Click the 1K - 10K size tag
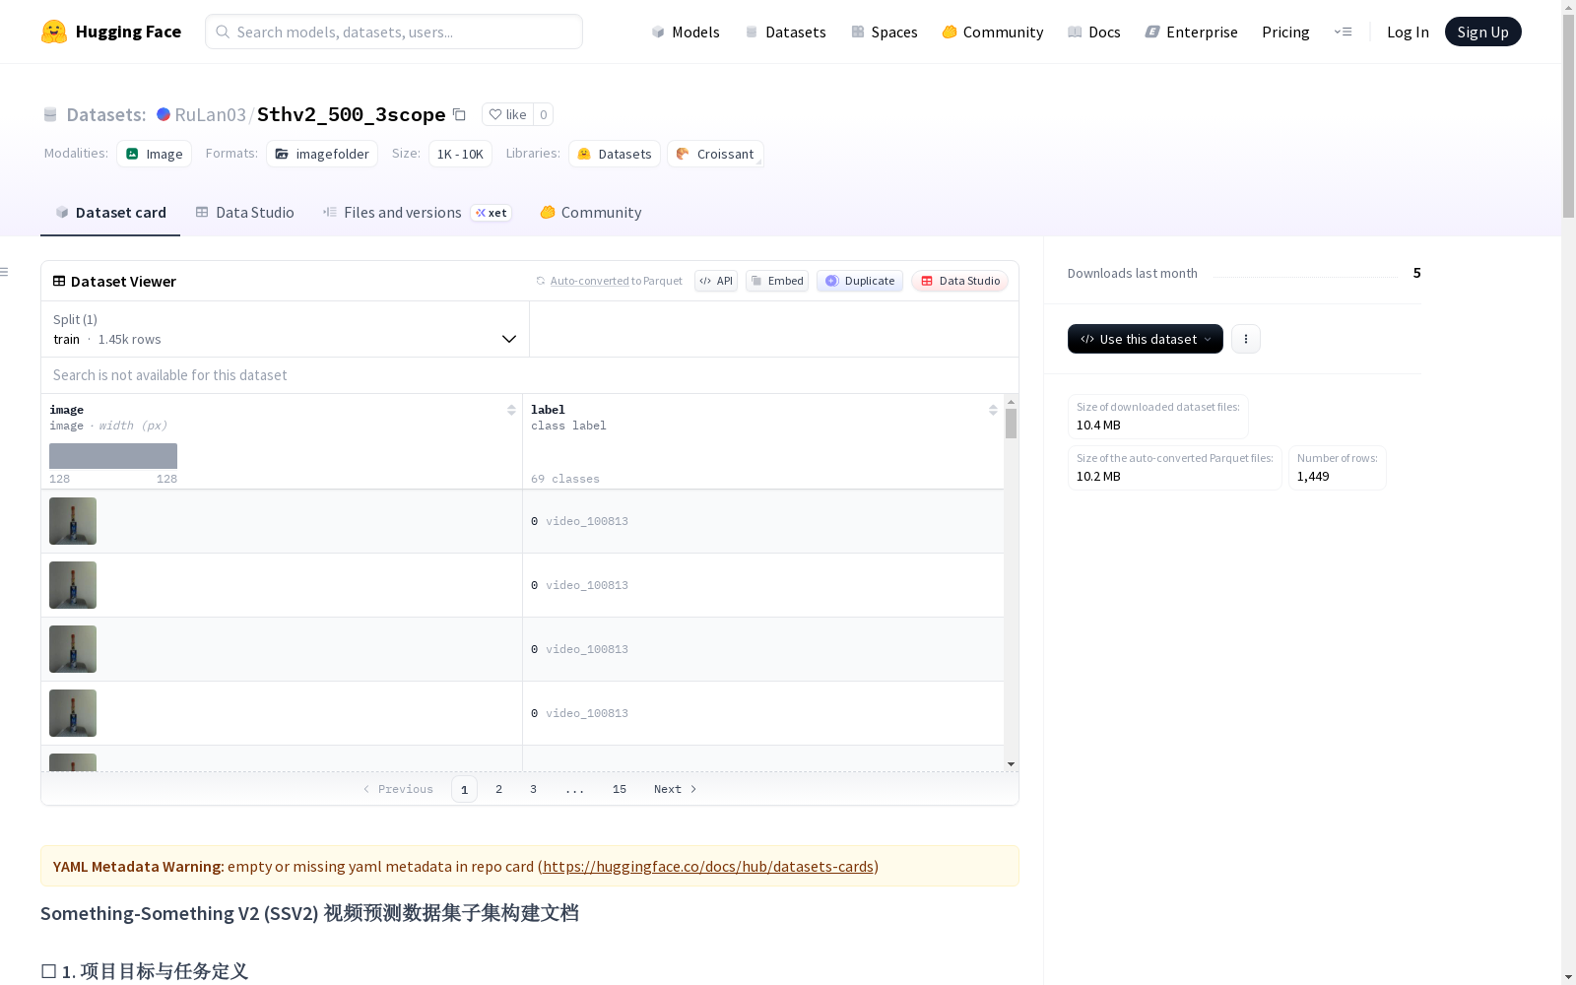1576x985 pixels. [x=460, y=154]
